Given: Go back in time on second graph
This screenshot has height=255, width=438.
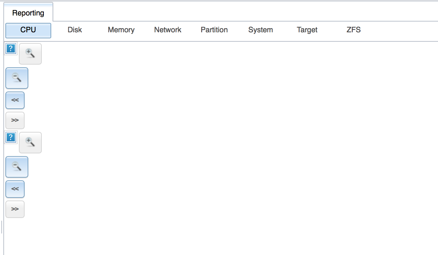Looking at the screenshot, I should pos(15,189).
